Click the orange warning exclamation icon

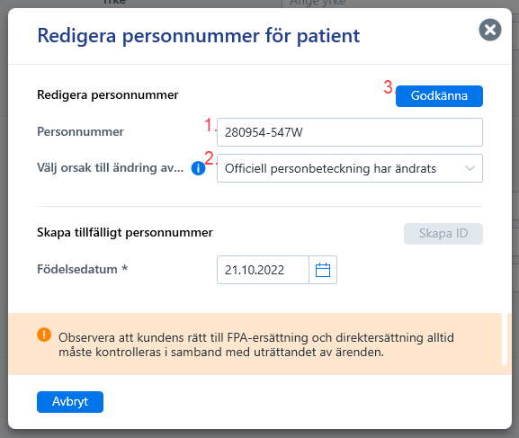pyautogui.click(x=44, y=335)
